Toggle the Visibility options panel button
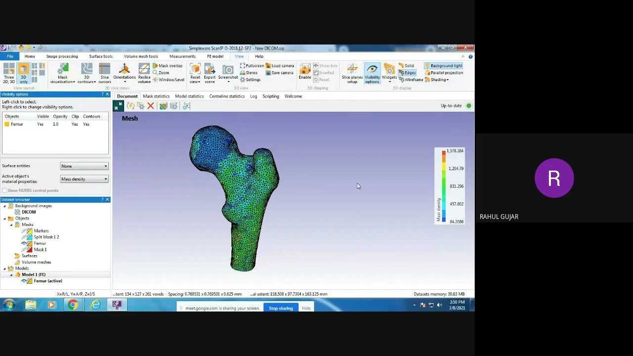633x356 pixels. 372,73
